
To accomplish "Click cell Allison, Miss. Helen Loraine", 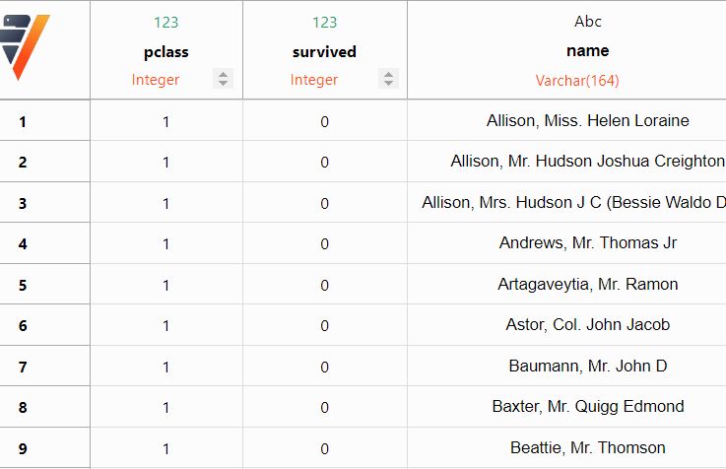I will click(x=588, y=121).
